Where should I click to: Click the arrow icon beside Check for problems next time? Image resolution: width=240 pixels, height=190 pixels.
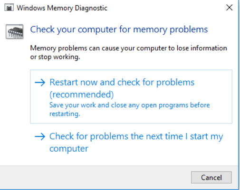[40, 136]
